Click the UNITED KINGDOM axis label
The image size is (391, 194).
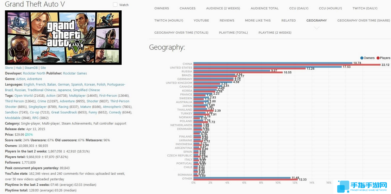click(x=179, y=83)
